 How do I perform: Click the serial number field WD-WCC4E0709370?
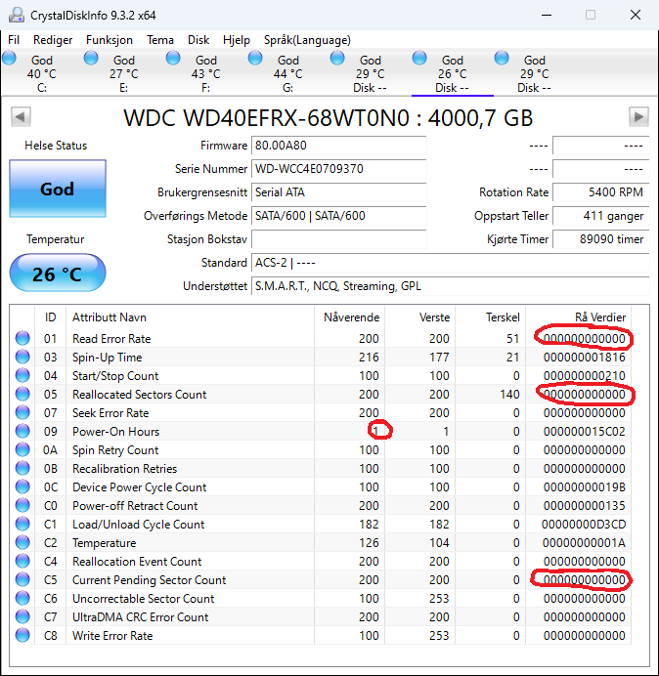pos(338,169)
